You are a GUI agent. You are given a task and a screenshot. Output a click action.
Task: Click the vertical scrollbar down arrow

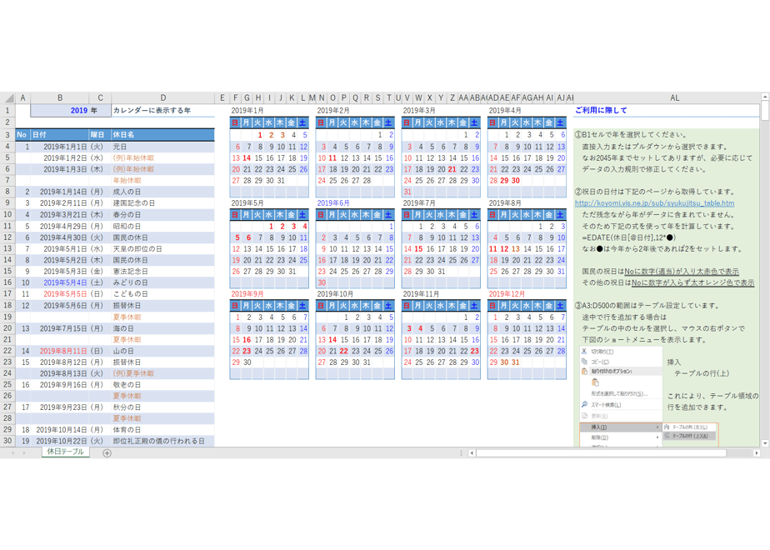765,443
